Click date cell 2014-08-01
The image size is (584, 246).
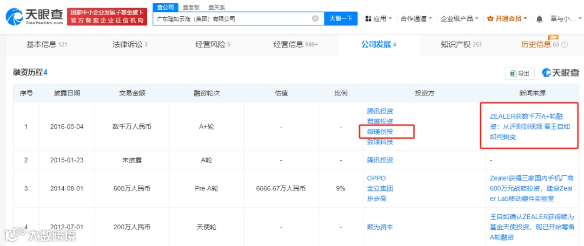(67, 188)
